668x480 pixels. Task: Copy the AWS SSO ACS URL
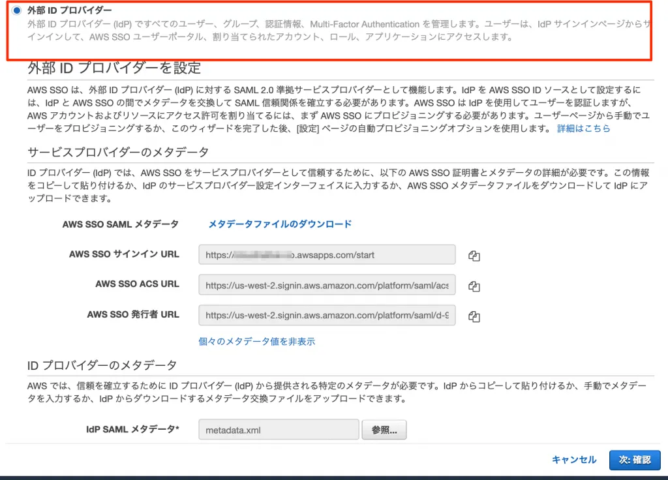[x=474, y=286]
